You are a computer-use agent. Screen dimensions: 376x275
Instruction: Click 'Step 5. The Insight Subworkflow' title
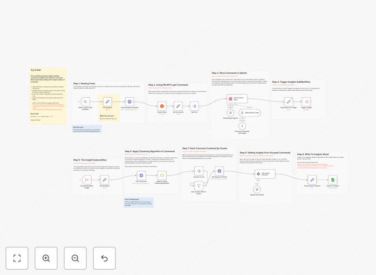pos(90,160)
